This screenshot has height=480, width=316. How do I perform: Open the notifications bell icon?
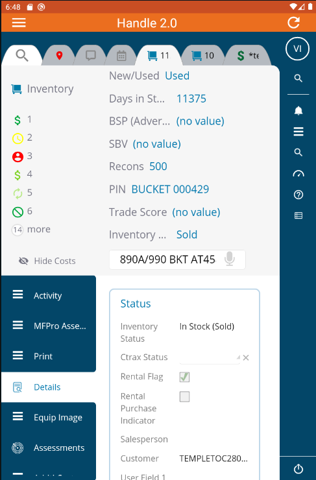click(x=298, y=111)
